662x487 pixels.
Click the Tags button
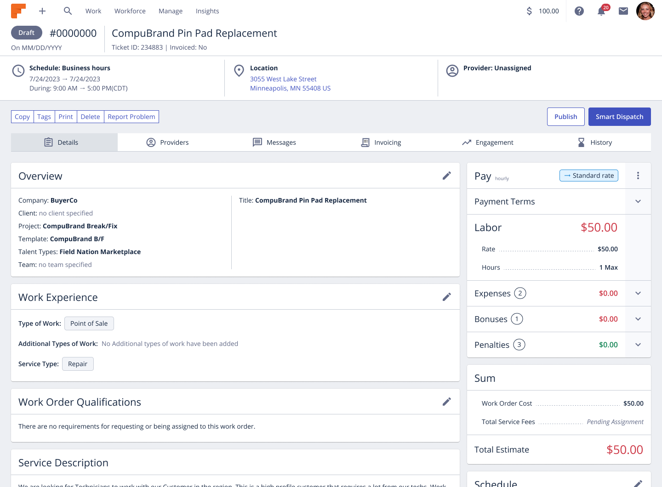pos(44,117)
